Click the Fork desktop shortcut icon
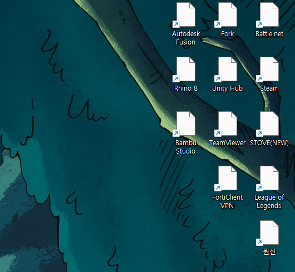The image size is (295, 272). tap(226, 15)
